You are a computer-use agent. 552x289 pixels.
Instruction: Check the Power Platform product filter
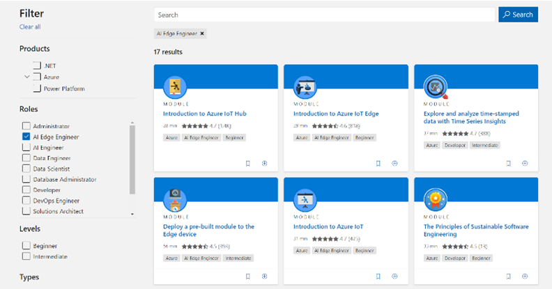pyautogui.click(x=37, y=88)
